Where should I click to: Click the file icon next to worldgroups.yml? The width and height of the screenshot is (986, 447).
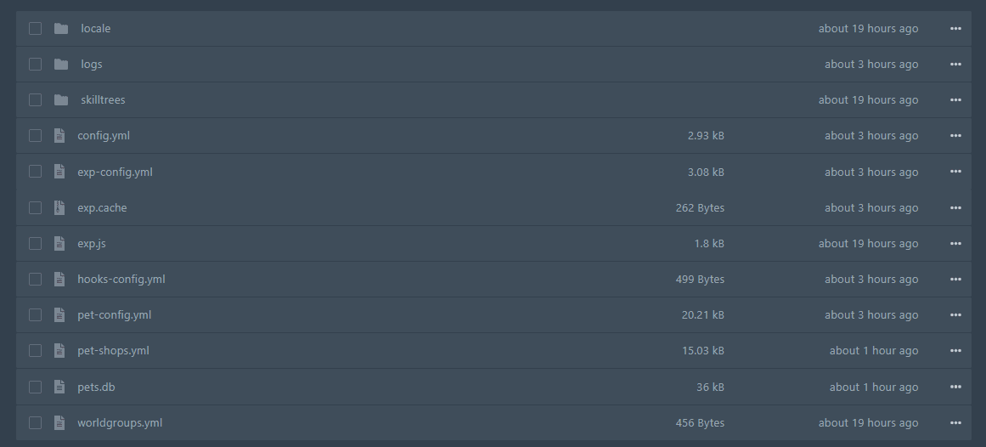tap(59, 422)
